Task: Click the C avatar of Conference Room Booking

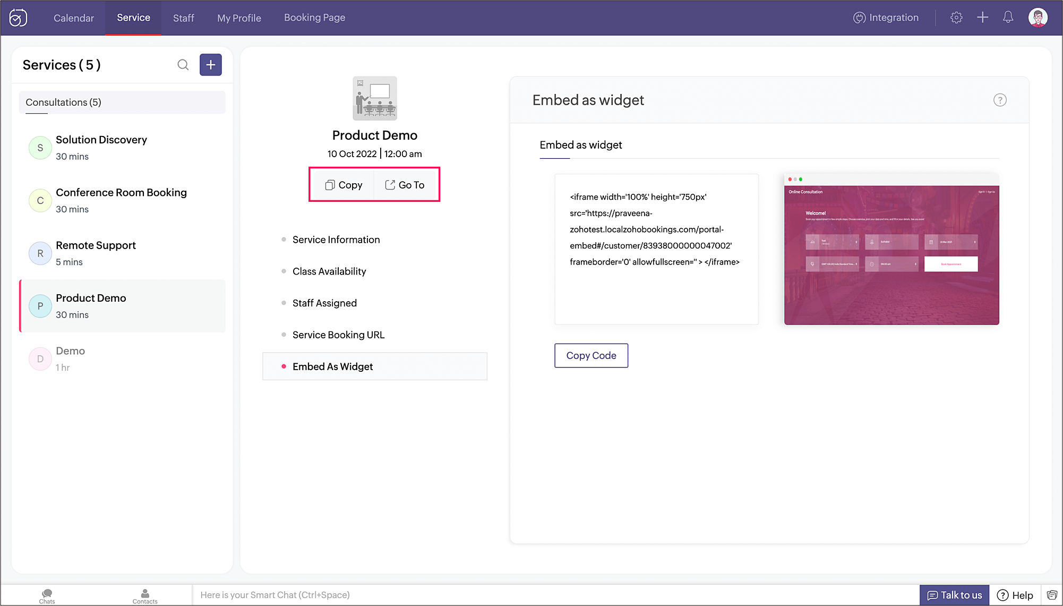Action: click(x=40, y=200)
